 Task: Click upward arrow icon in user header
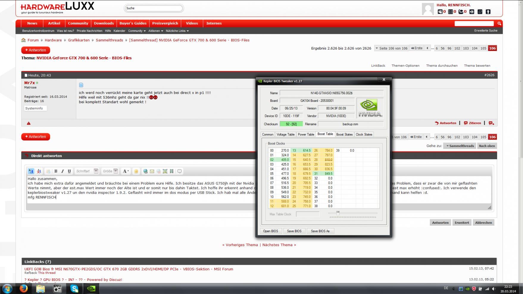488,12
